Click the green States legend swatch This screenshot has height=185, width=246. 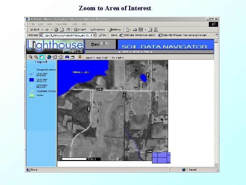31,96
